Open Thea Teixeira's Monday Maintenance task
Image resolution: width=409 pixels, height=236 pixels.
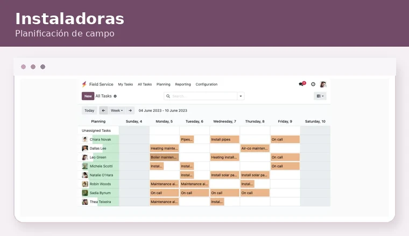(164, 202)
